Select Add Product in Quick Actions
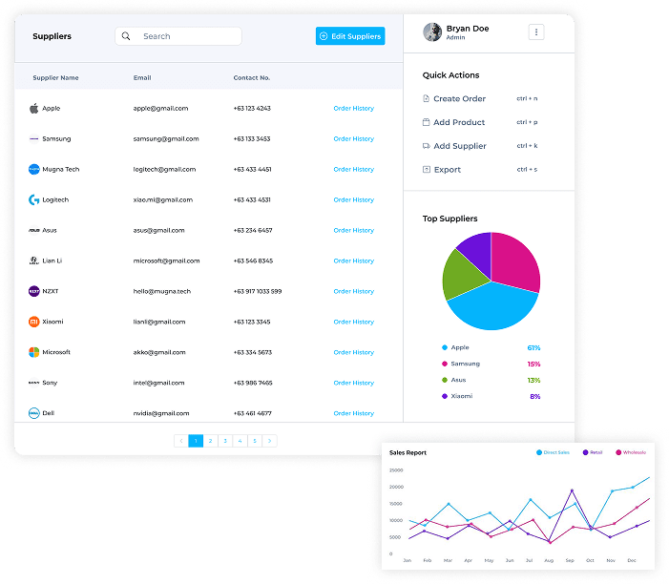The width and height of the screenshot is (669, 584). point(459,123)
